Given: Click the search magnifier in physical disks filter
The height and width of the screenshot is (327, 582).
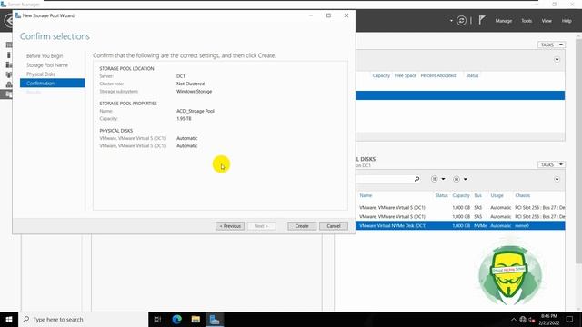Looking at the screenshot, I should click(416, 179).
